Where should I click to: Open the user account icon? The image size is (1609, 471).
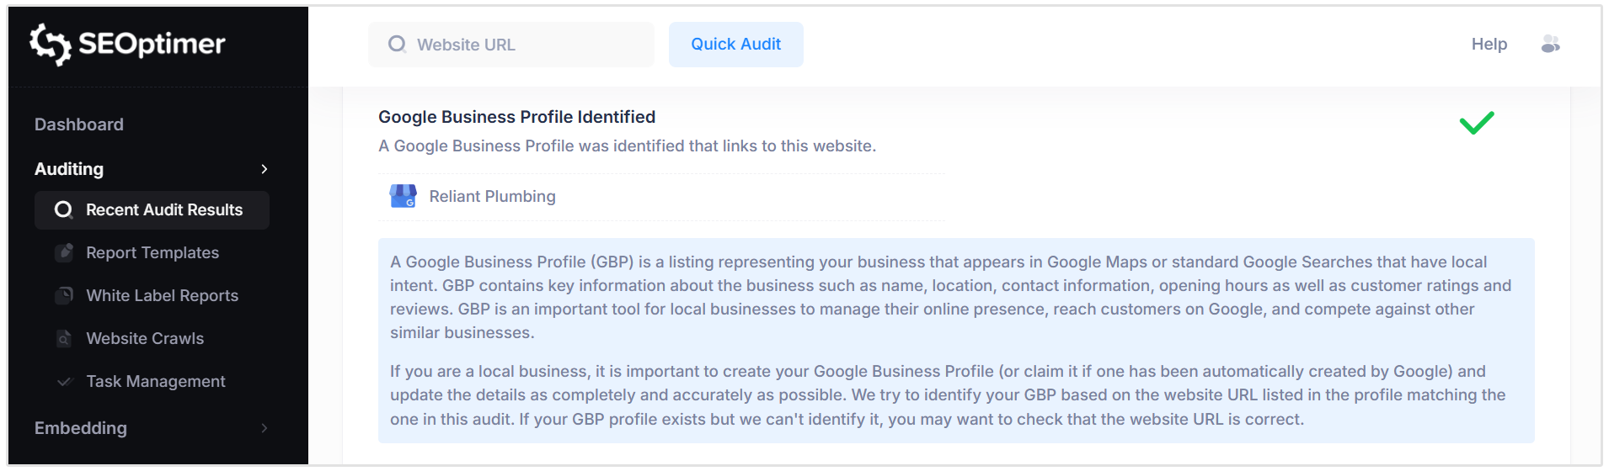click(x=1550, y=45)
